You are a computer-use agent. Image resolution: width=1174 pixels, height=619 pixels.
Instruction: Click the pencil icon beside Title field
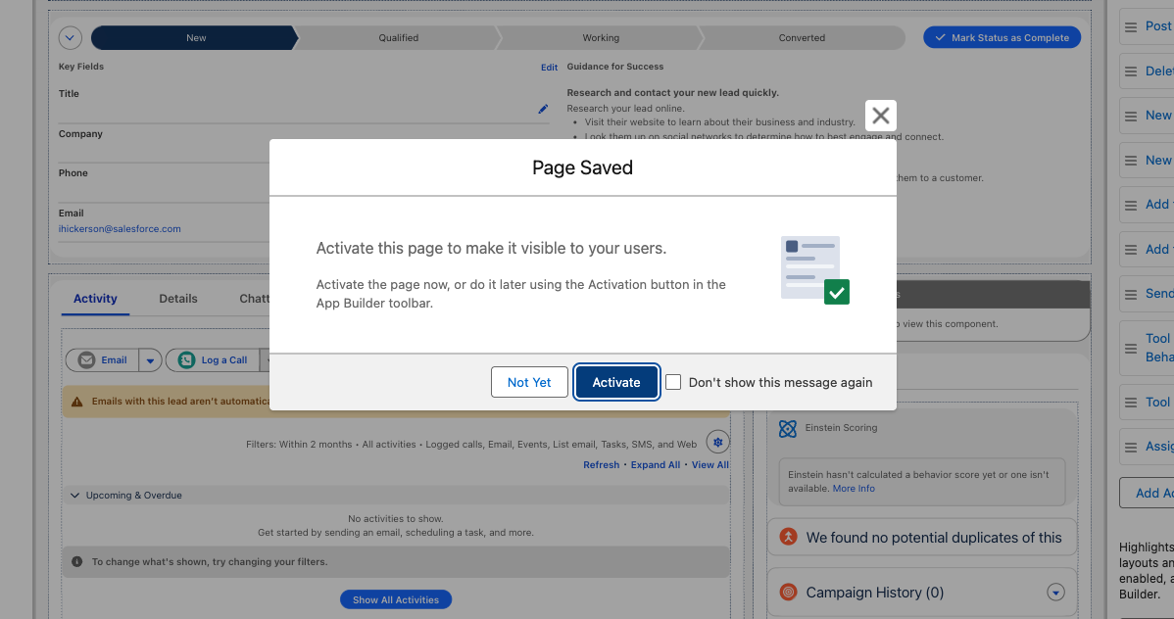tap(543, 110)
